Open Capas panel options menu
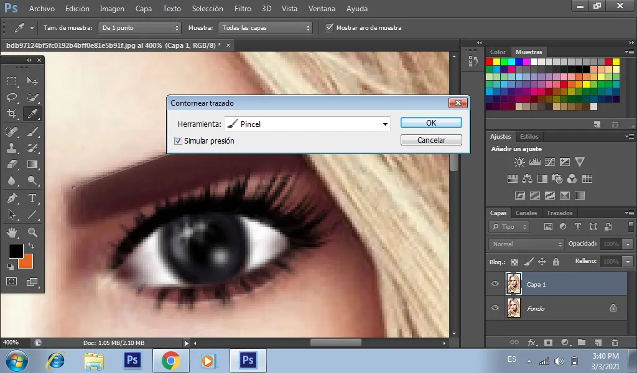Image resolution: width=637 pixels, height=373 pixels. point(630,213)
